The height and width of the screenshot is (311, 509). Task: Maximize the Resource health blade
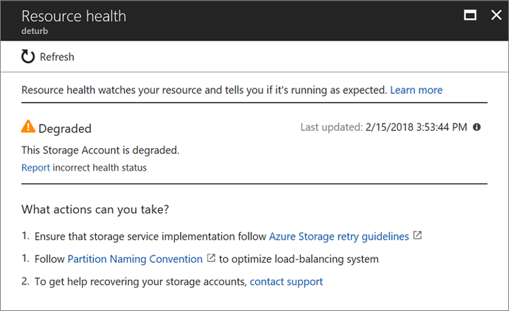coord(470,16)
